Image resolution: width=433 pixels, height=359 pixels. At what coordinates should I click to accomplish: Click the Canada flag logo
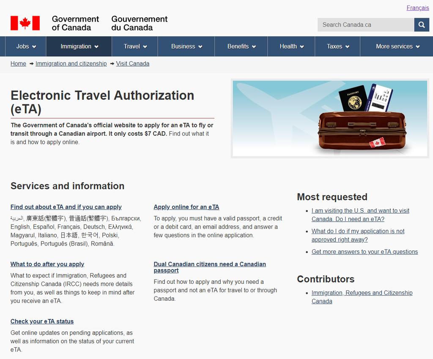25,23
